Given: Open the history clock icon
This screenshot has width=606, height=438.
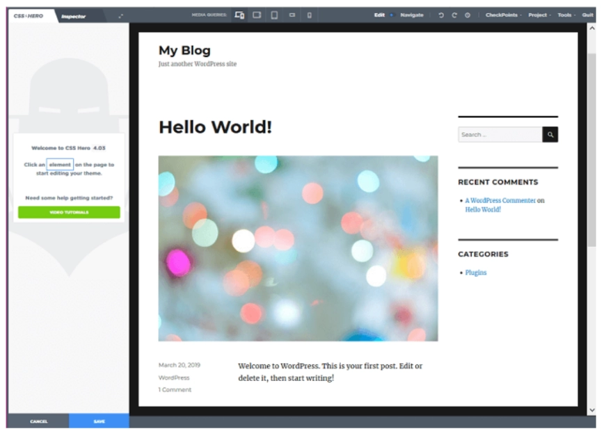Looking at the screenshot, I should [468, 15].
